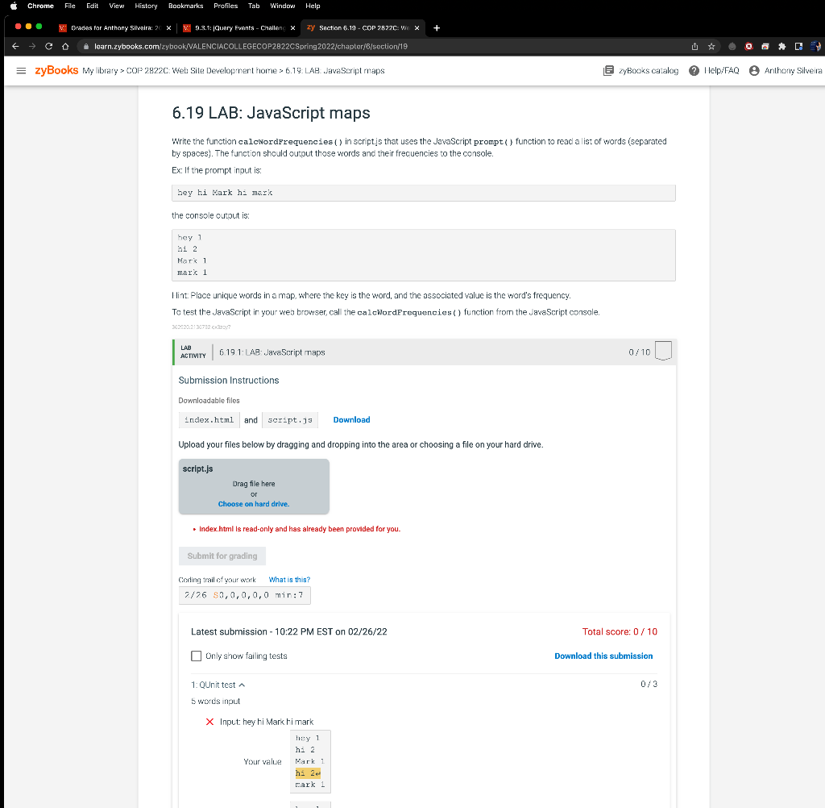Enable the Only show failing tests checkbox
The width and height of the screenshot is (825, 808).
click(x=196, y=656)
